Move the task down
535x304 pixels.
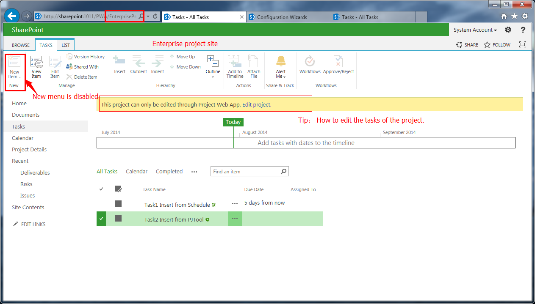click(185, 67)
